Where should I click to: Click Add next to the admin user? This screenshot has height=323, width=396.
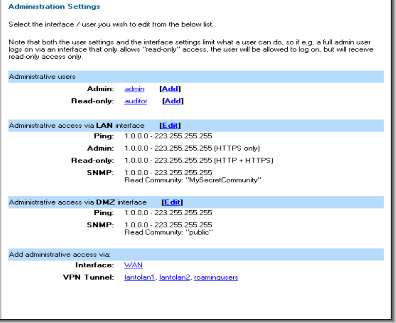coord(170,89)
